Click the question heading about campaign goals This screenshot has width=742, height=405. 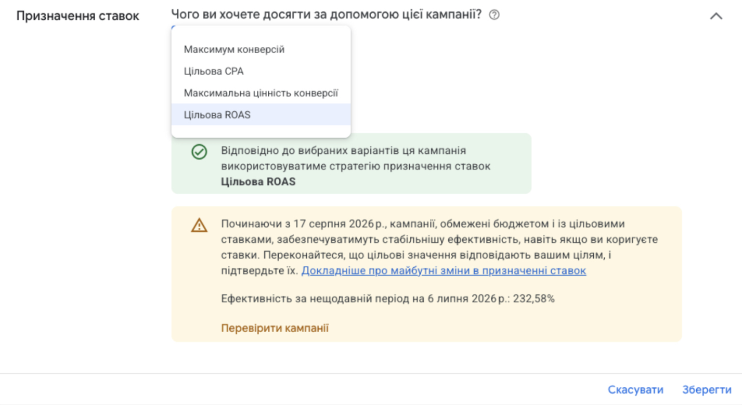coord(327,15)
